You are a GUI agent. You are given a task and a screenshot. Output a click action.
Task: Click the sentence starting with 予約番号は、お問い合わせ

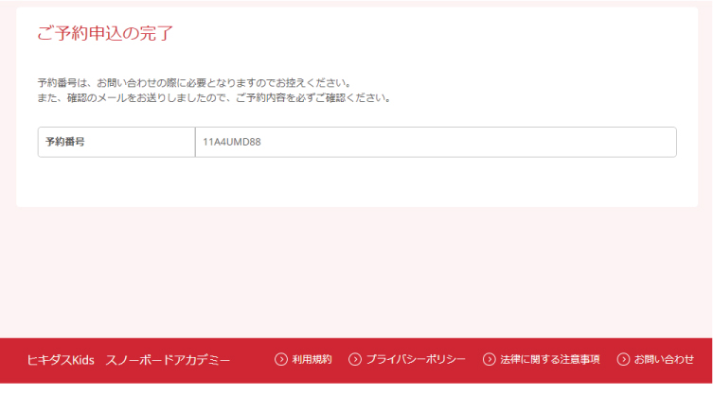195,83
